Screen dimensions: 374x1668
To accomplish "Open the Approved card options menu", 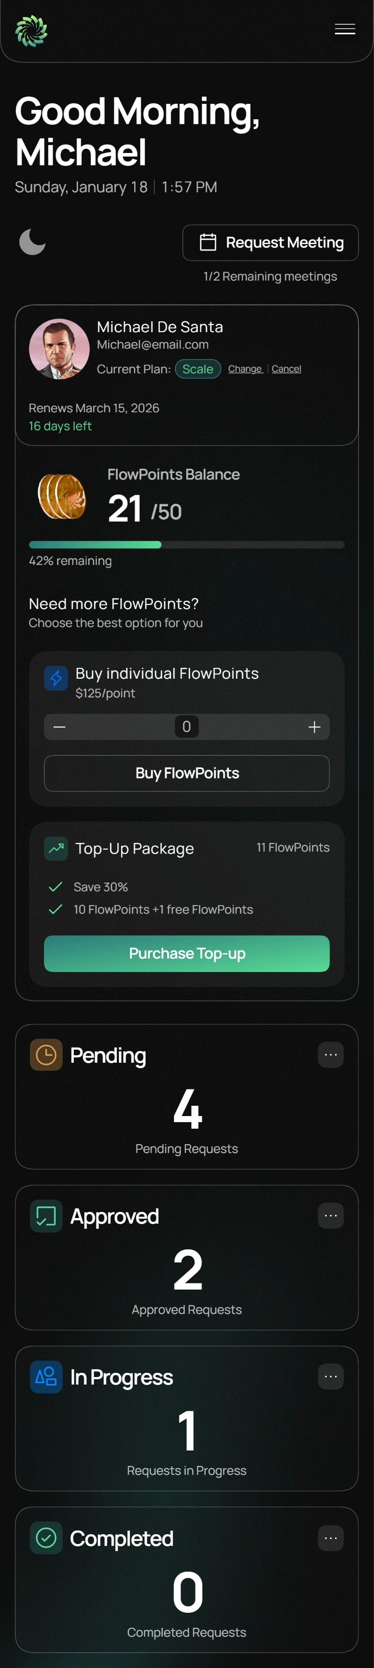I will (x=331, y=1215).
